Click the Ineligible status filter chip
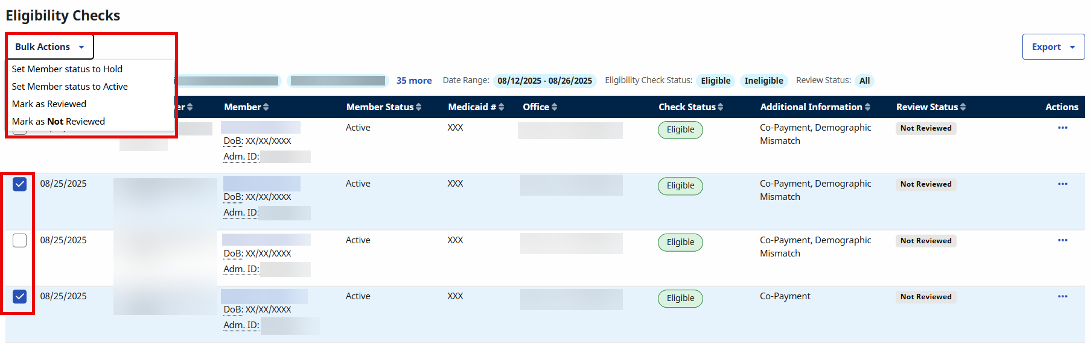The height and width of the screenshot is (345, 1090). tap(763, 81)
